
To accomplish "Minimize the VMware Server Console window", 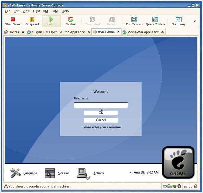I will click(189, 6).
